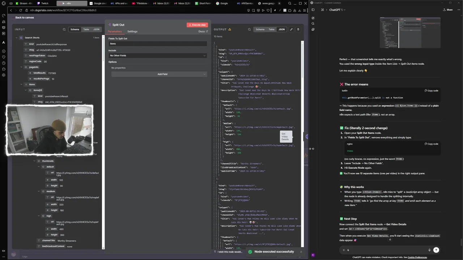
Task: Open Opera sidebar settings gear icon
Action: click(x=4, y=75)
